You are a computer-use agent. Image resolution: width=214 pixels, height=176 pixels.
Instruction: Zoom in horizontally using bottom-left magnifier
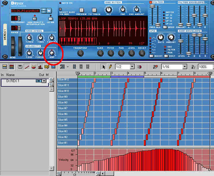59,173
